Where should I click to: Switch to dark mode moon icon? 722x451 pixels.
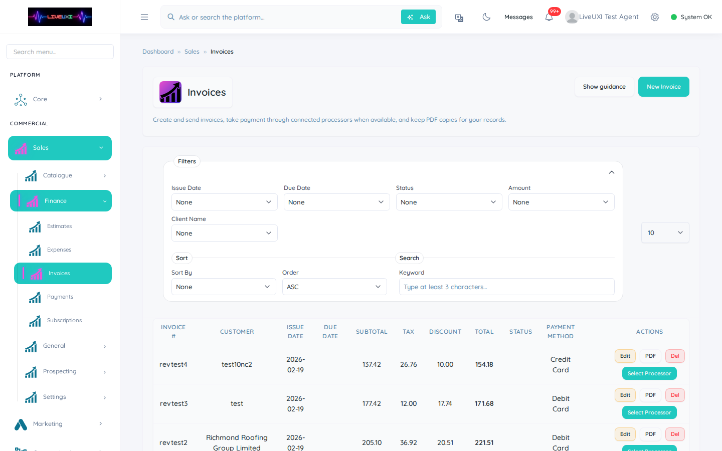pyautogui.click(x=486, y=17)
